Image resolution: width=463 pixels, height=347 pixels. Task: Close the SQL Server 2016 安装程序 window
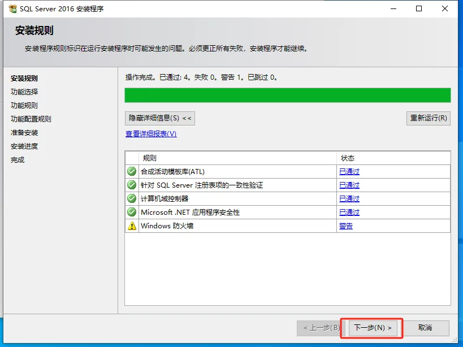pos(445,9)
